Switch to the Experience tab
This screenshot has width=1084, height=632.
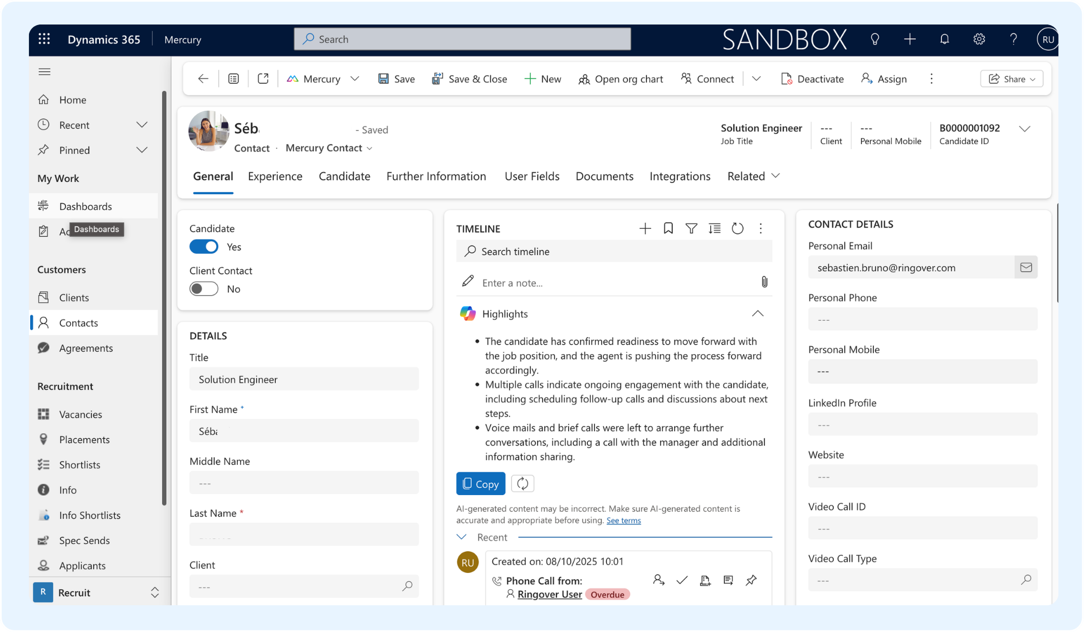275,177
